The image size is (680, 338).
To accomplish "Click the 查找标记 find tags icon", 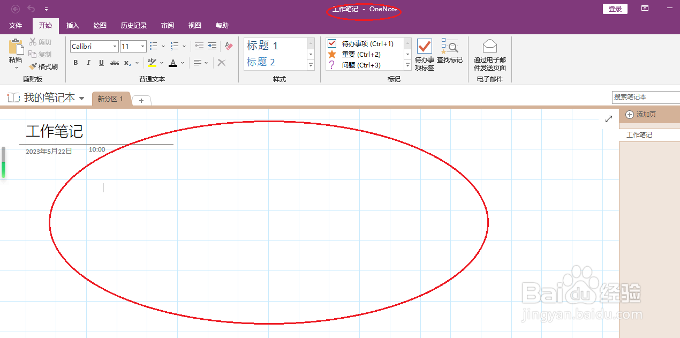I will click(450, 46).
